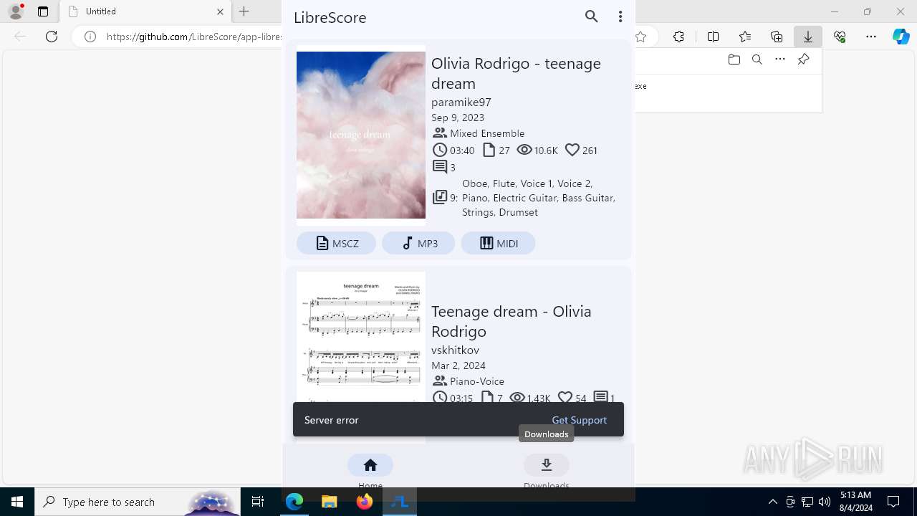Click the instruments library icon beside 9:

point(440,197)
